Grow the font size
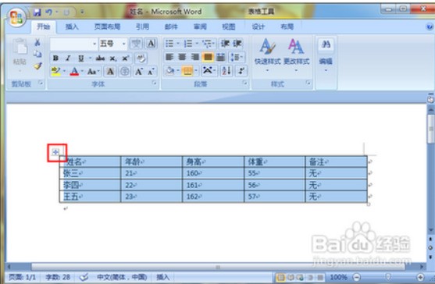Image resolution: width=435 pixels, height=284 pixels. pyautogui.click(x=139, y=72)
